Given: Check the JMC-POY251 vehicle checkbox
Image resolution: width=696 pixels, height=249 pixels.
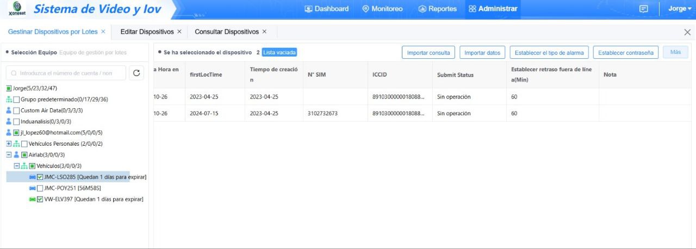Looking at the screenshot, I should click(40, 188).
